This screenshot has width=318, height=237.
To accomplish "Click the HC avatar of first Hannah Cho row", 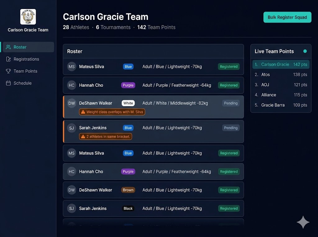I will point(72,85).
